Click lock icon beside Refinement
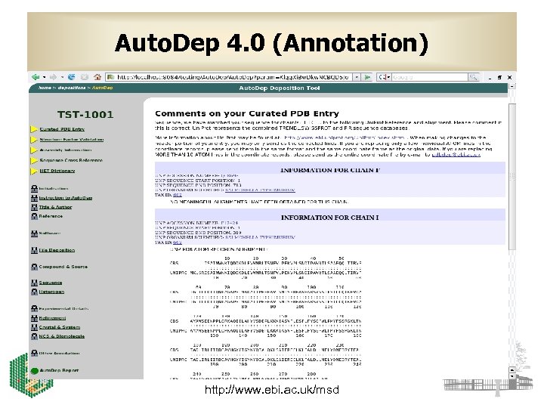 34,318
